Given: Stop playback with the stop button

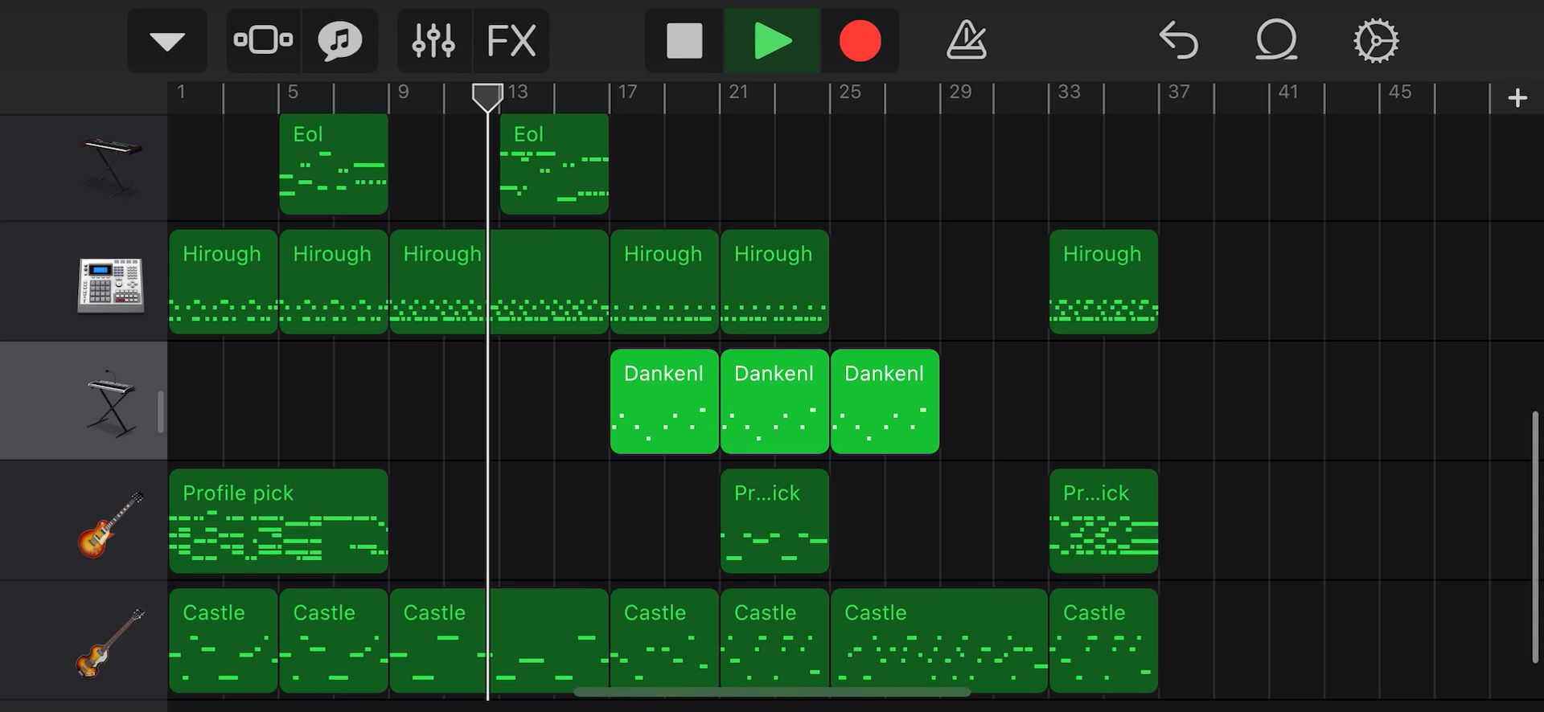Looking at the screenshot, I should (684, 41).
